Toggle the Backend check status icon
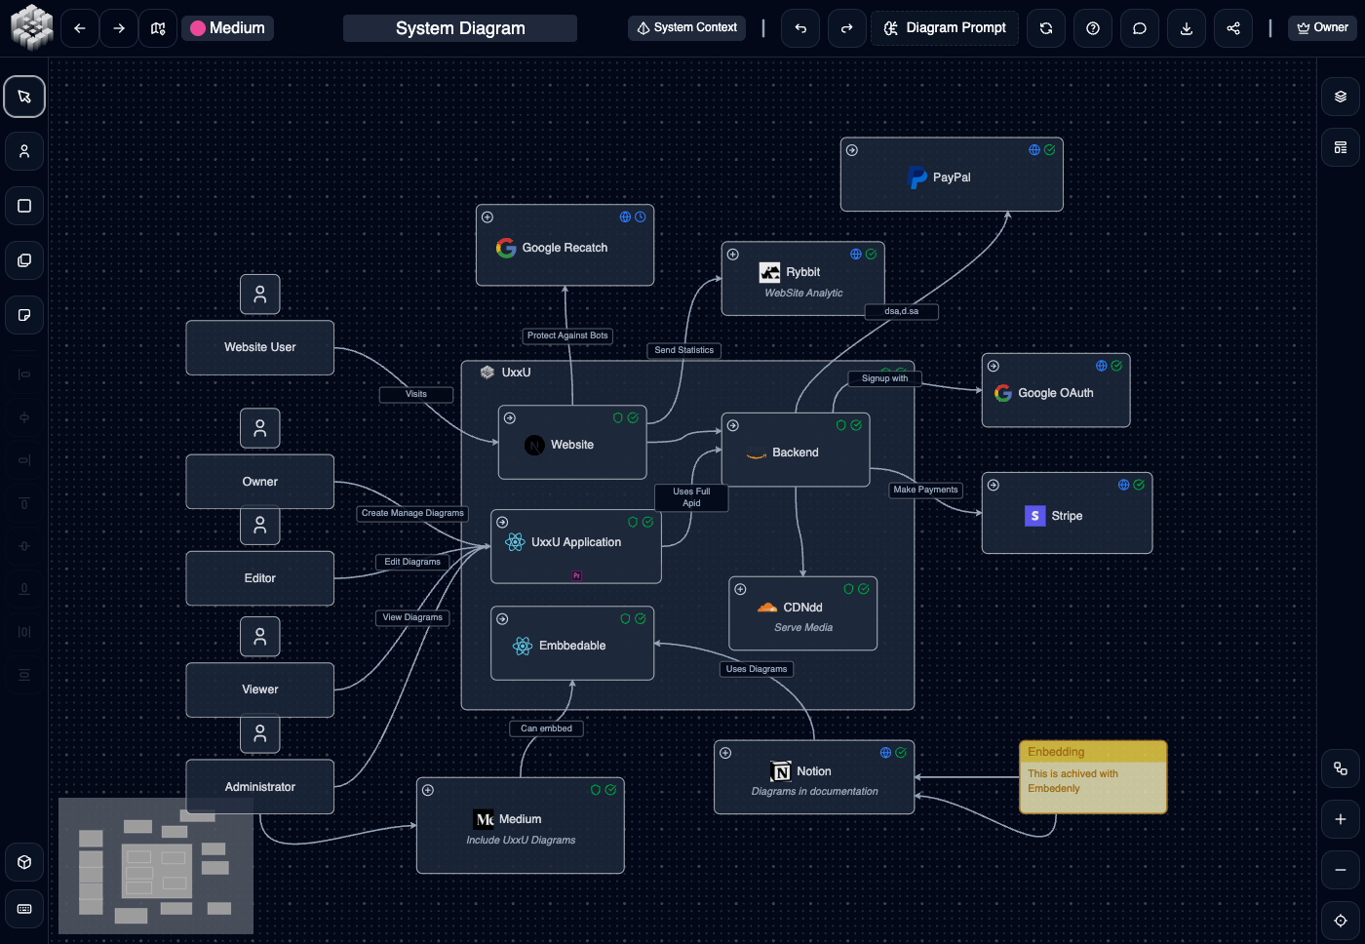The image size is (1365, 944). 856,425
